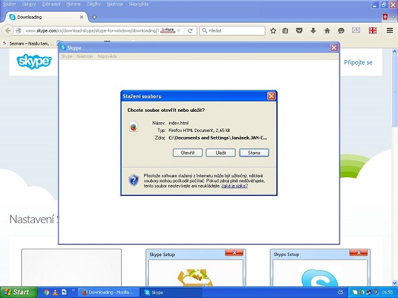Screen dimensions: 398x298
Task: Click the S-Rank indicator in the address bar
Action: (x=168, y=30)
